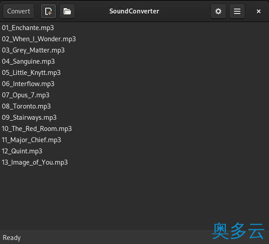Select 05_Little_Knytt.mp3

tap(134, 73)
